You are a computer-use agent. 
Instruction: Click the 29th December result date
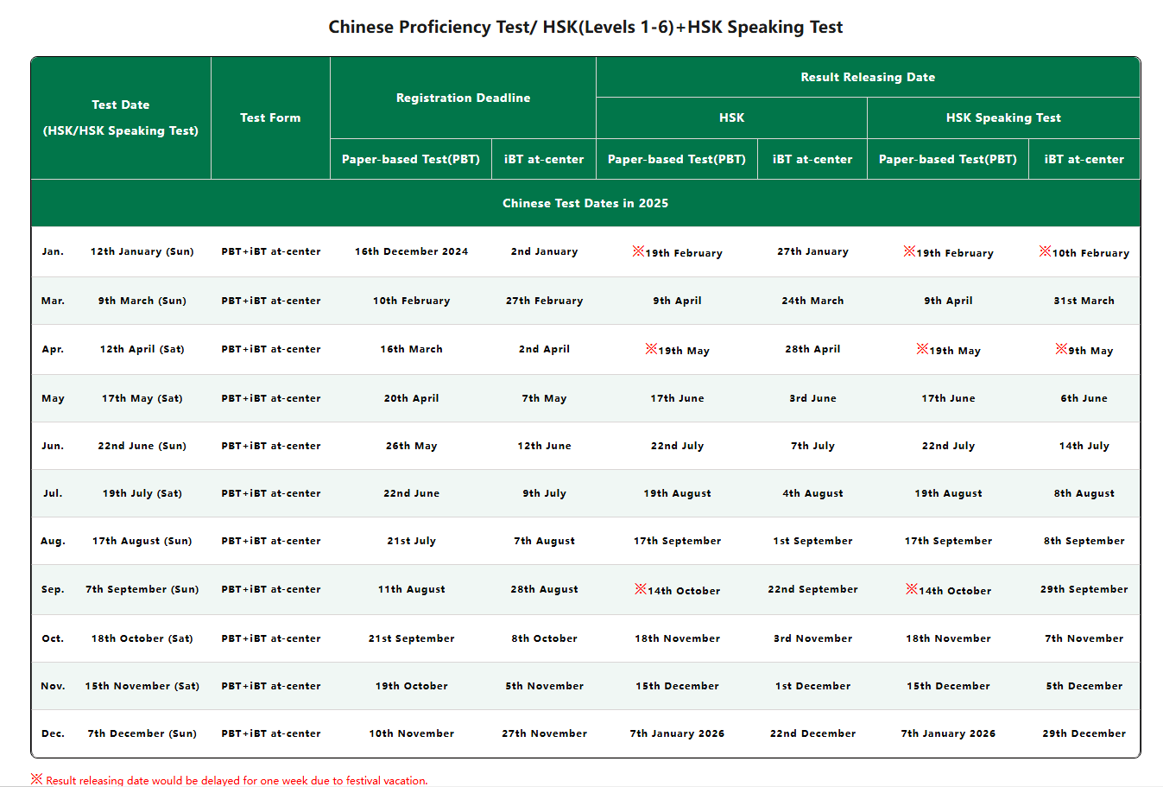point(1084,734)
